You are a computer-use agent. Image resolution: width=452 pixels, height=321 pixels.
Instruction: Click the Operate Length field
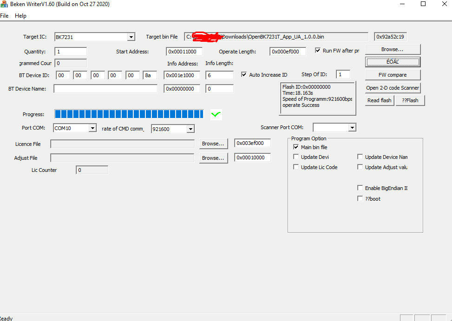pyautogui.click(x=288, y=52)
